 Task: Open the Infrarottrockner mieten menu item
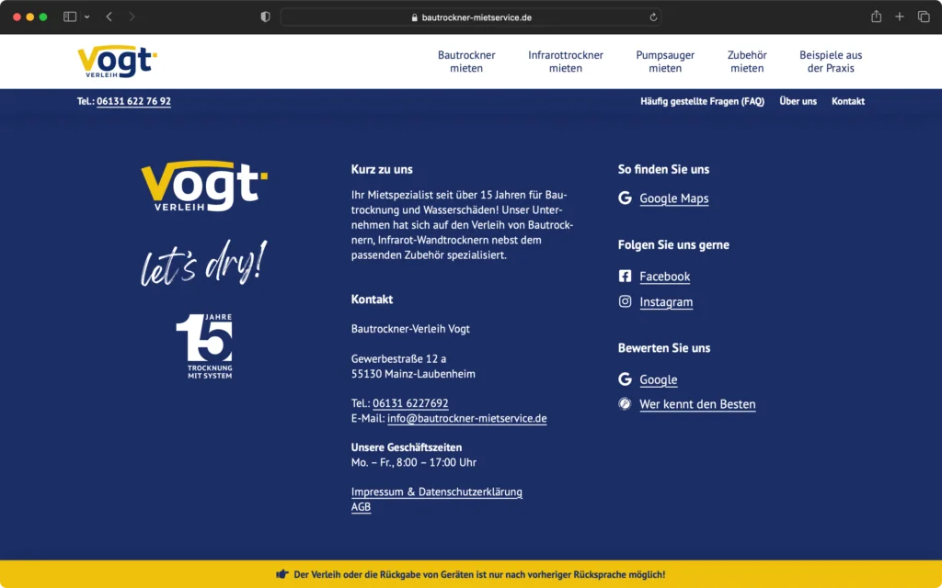(566, 62)
